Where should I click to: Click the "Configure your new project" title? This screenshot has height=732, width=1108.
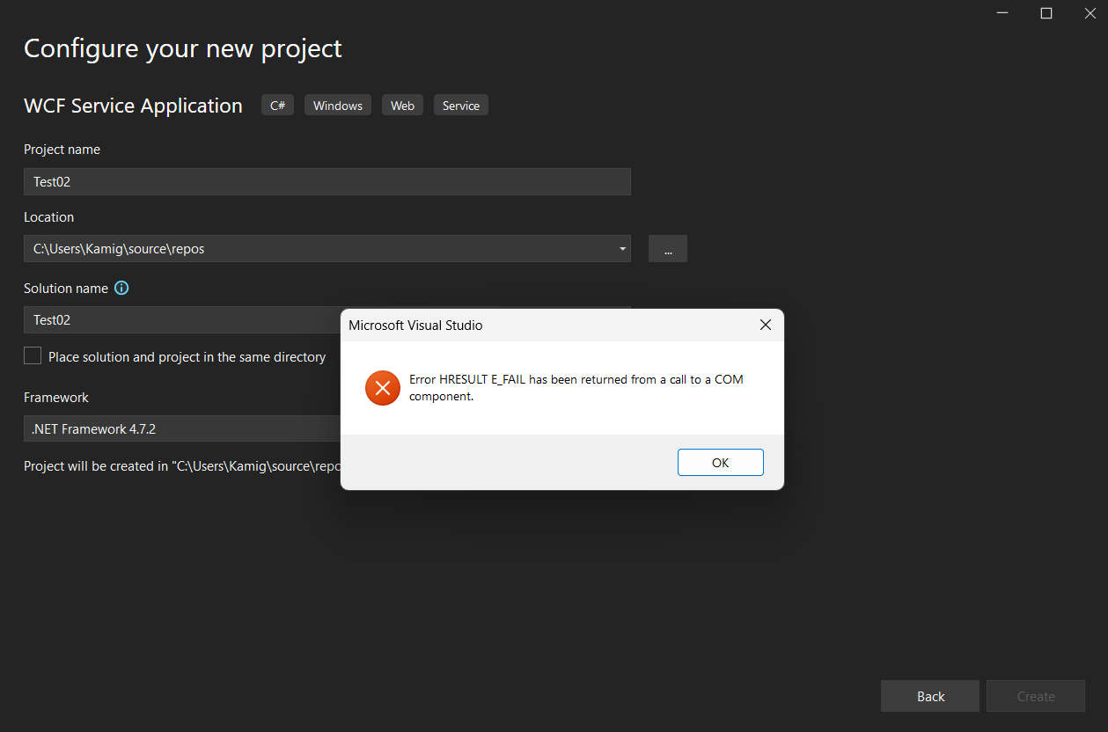click(x=183, y=48)
